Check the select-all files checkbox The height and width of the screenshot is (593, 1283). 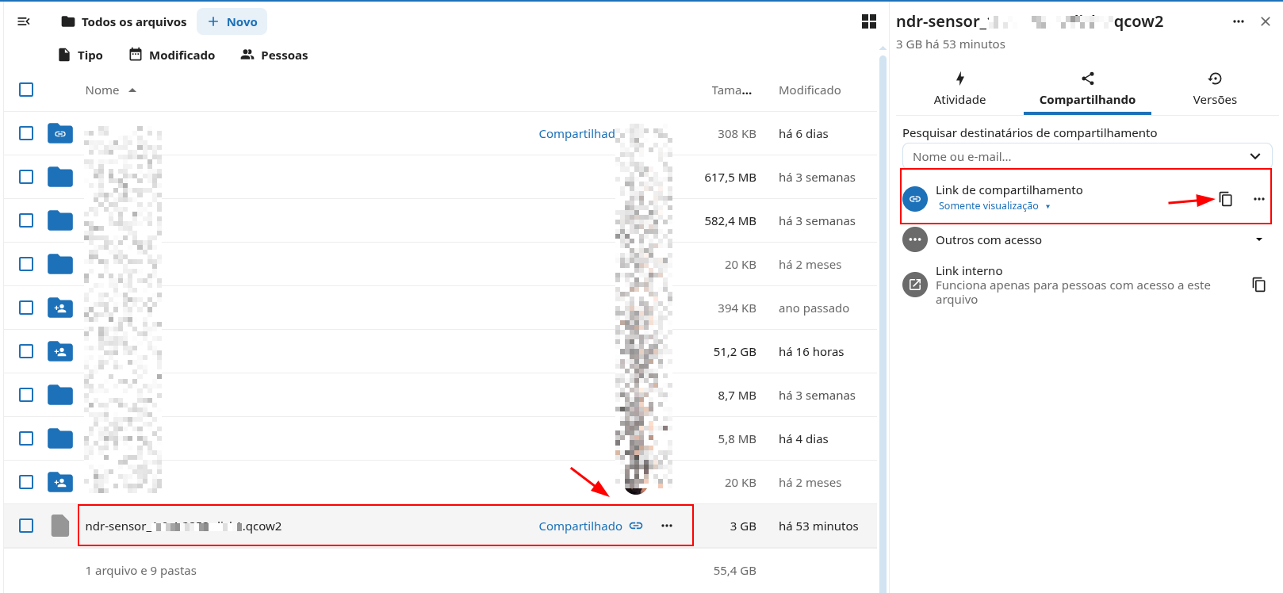[x=26, y=90]
